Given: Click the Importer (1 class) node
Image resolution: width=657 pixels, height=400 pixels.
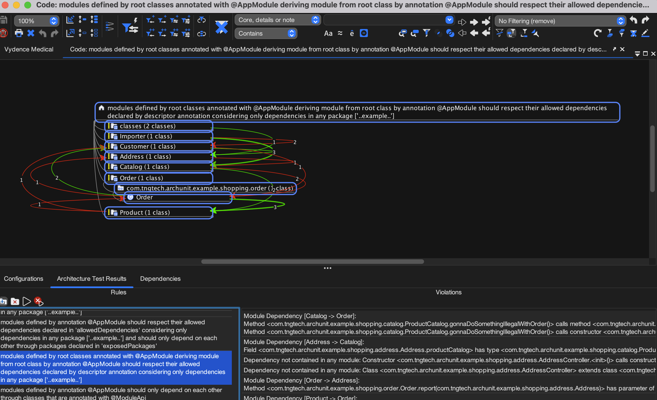Looking at the screenshot, I should coord(159,136).
